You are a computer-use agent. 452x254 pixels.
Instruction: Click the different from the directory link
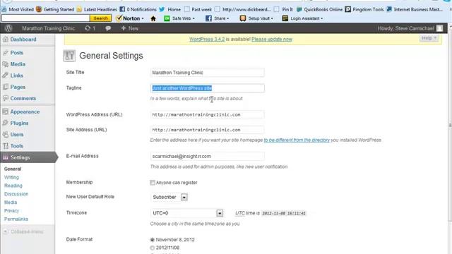click(x=297, y=140)
